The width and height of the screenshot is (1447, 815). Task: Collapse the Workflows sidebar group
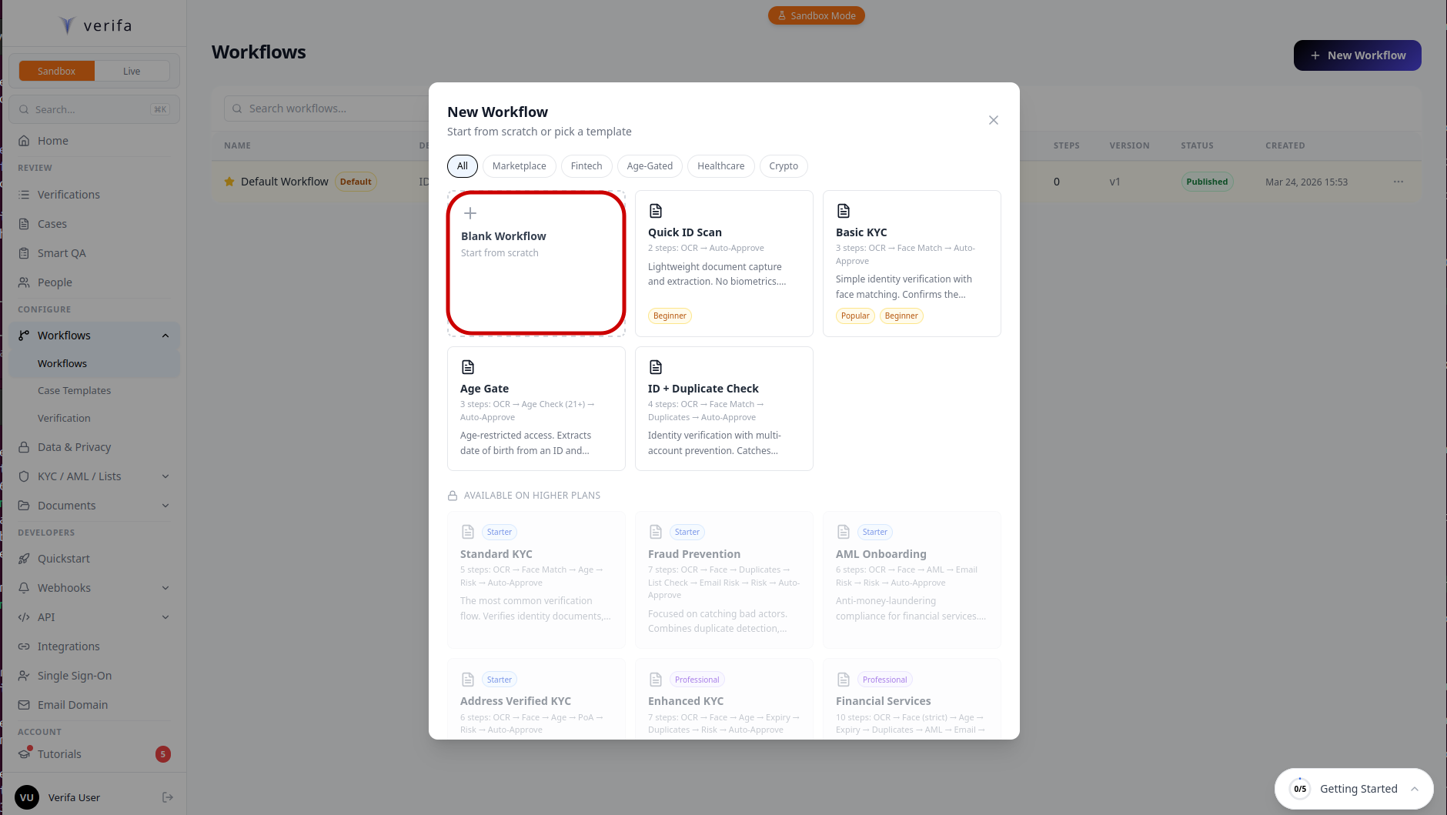click(165, 335)
